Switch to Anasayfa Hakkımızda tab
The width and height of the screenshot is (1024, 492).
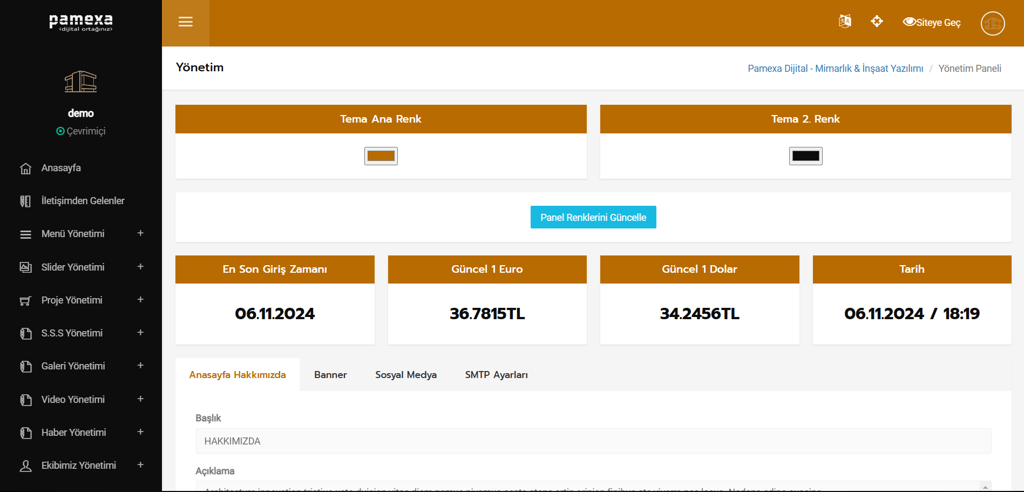click(x=238, y=375)
